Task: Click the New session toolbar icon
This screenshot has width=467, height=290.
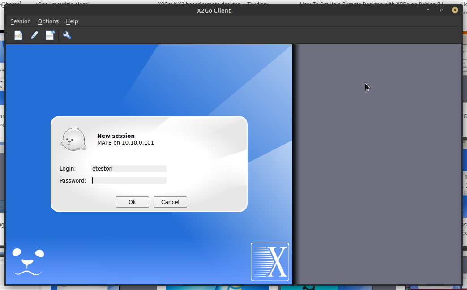Action: (18, 35)
